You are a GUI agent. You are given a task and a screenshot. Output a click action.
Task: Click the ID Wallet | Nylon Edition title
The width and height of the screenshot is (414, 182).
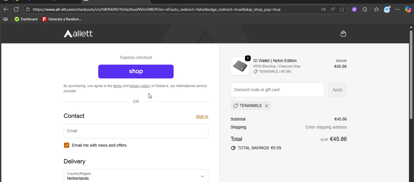[x=275, y=61]
